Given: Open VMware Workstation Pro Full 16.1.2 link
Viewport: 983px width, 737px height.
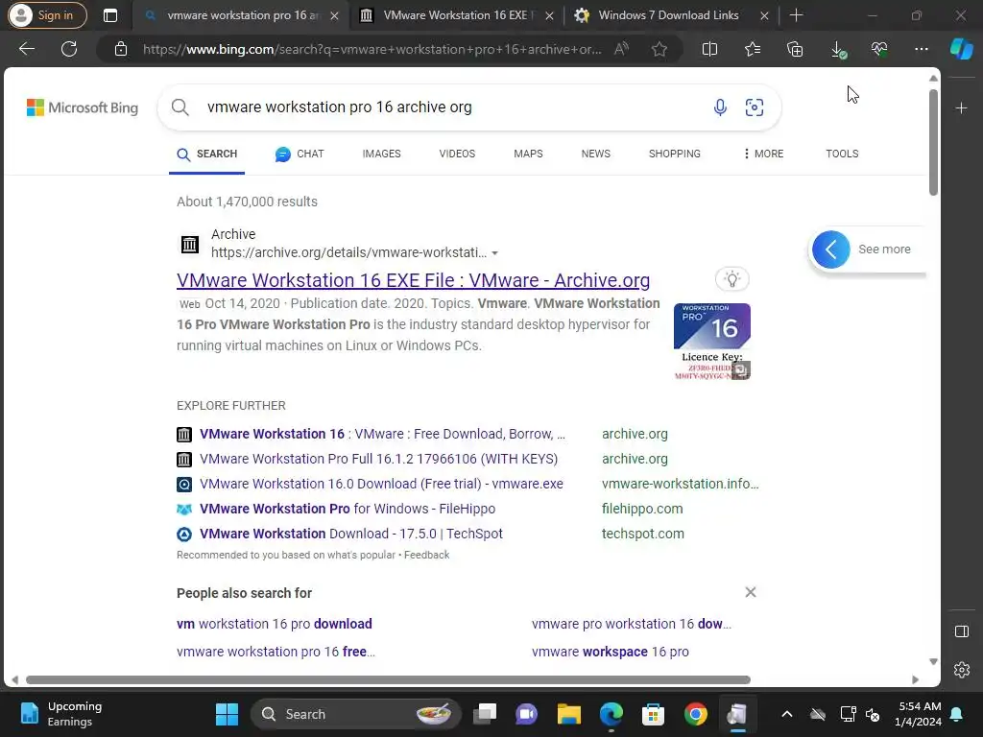Looking at the screenshot, I should pos(378,459).
